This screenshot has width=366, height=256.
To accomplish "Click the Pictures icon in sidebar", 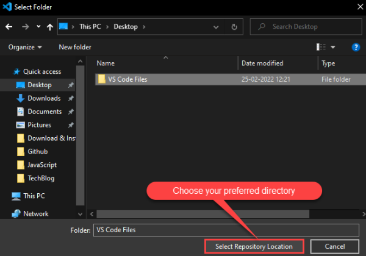I will click(x=20, y=125).
